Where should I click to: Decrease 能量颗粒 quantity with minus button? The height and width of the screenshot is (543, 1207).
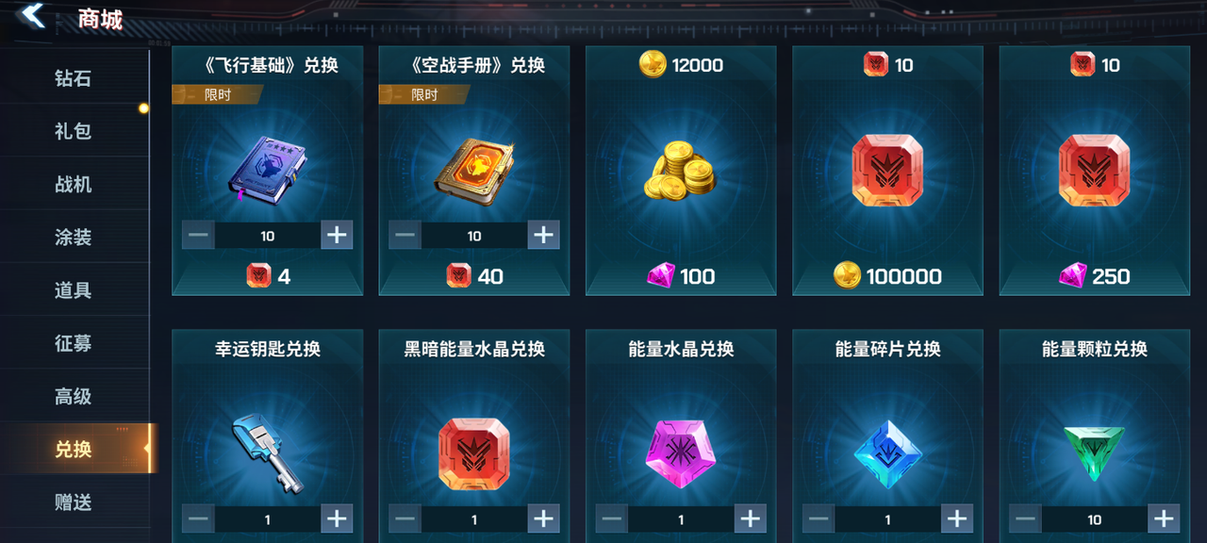[1026, 518]
